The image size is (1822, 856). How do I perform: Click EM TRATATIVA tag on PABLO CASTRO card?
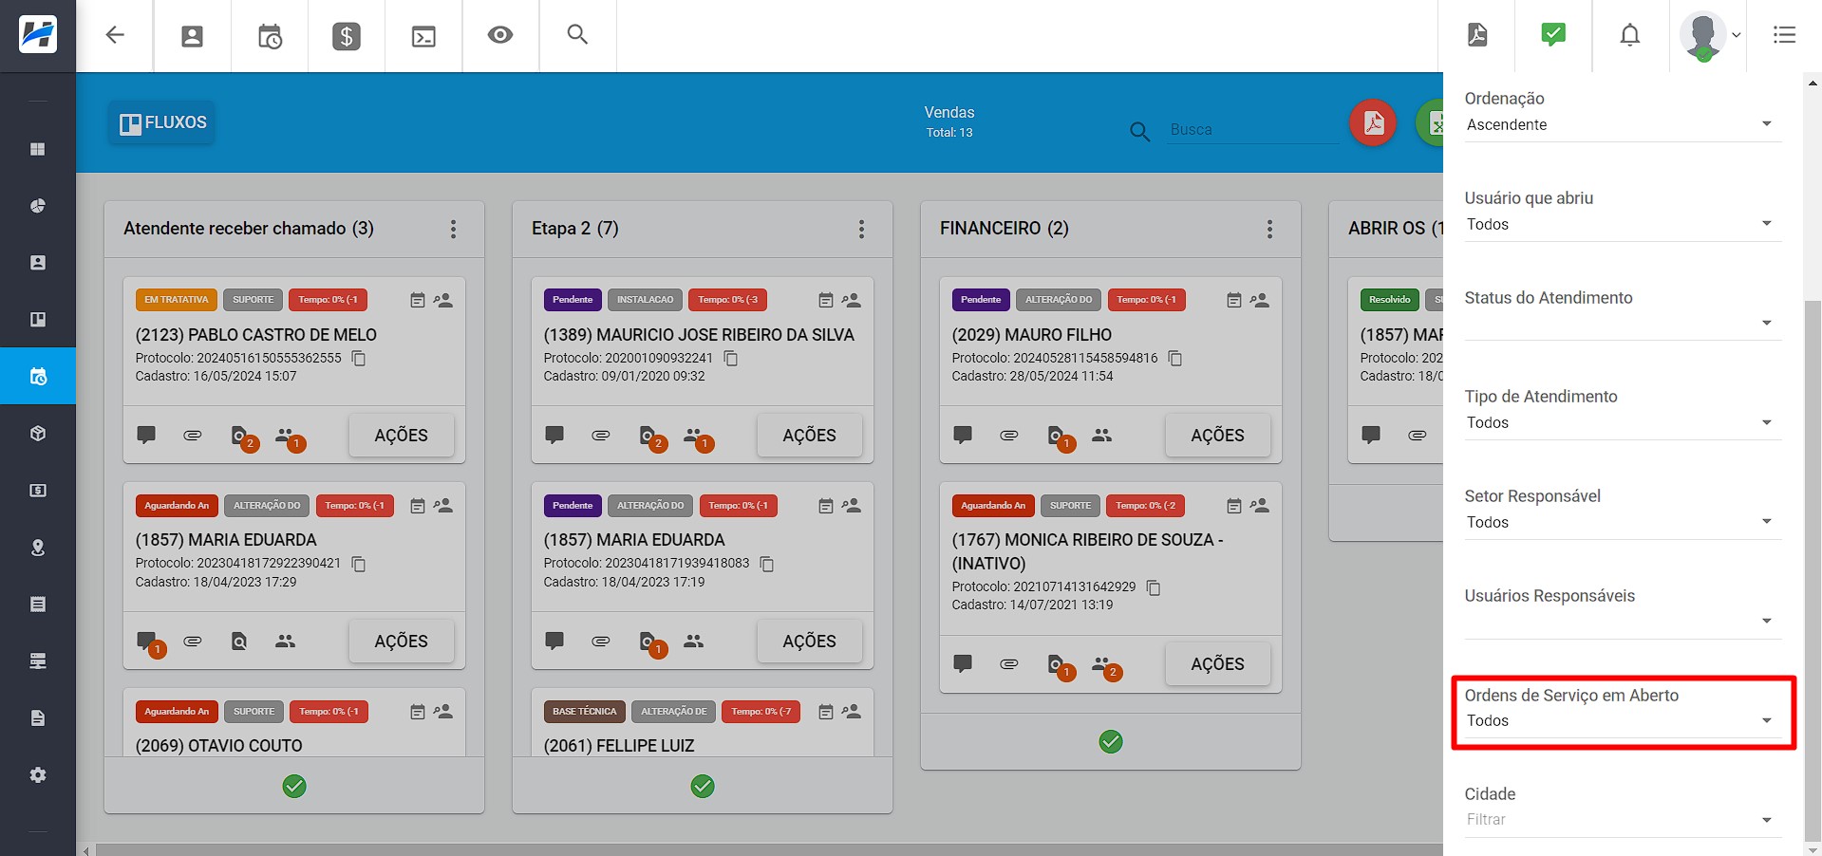(x=177, y=300)
